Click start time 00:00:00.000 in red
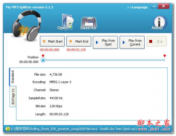This screenshot has height=136, width=176. pyautogui.click(x=50, y=50)
